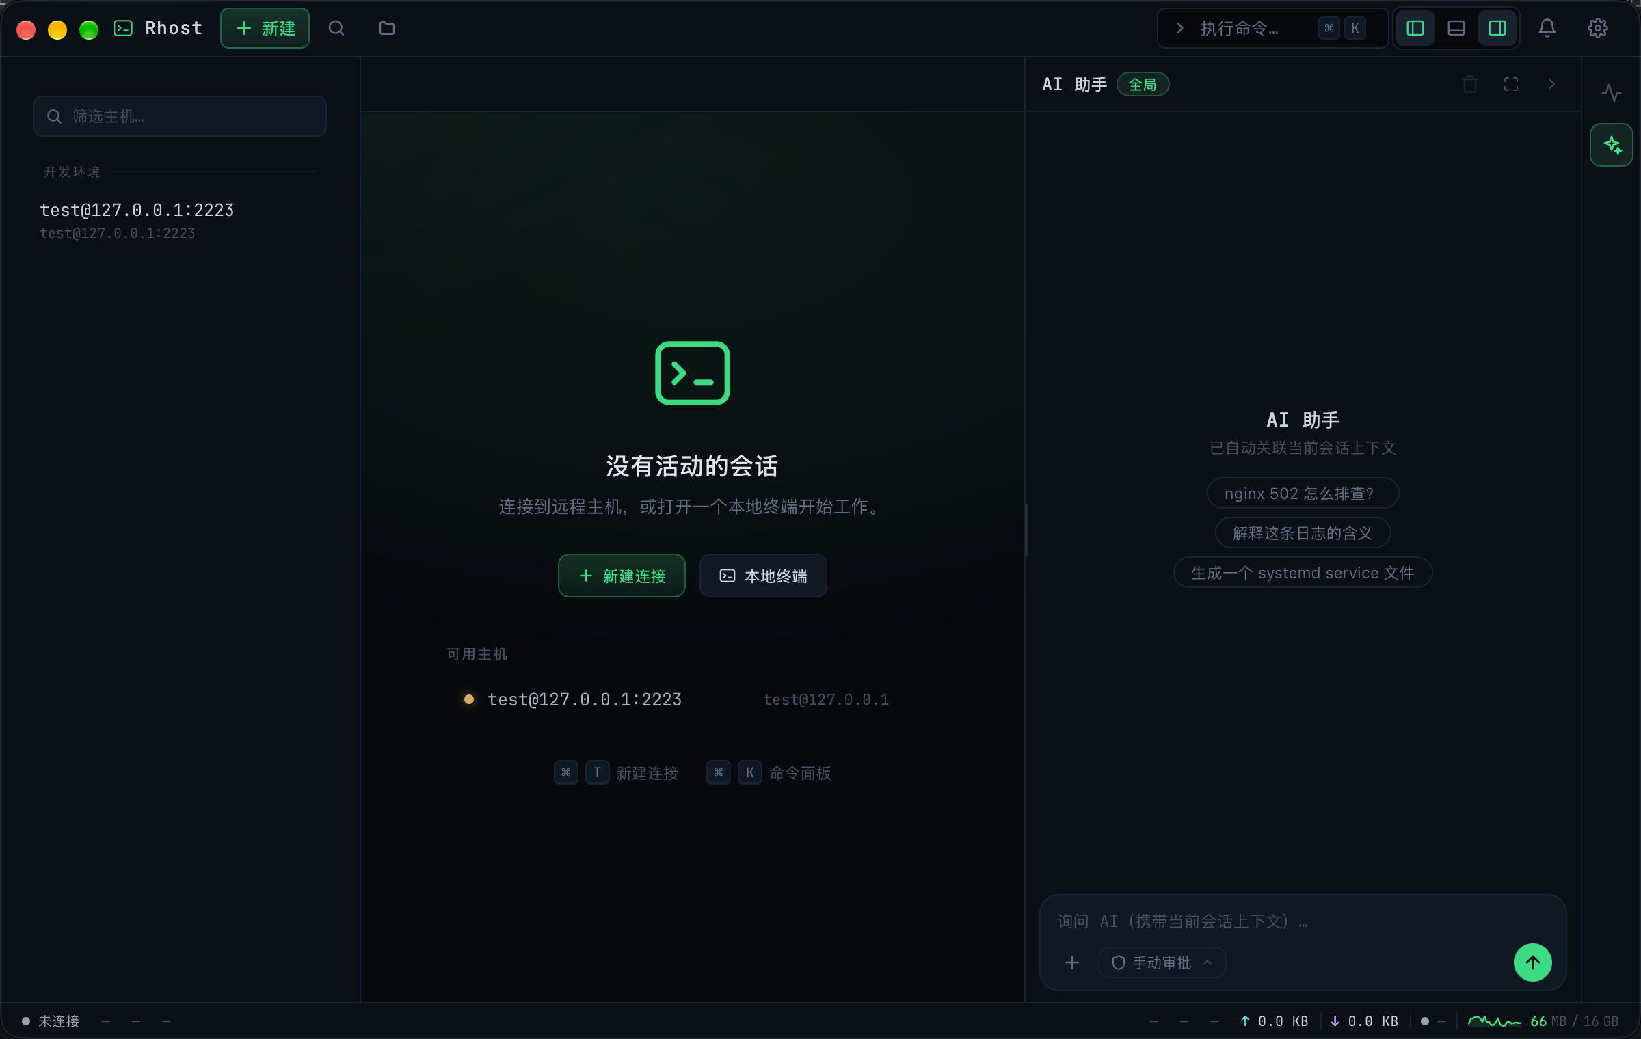Click the 新建 button in title bar

[x=265, y=28]
